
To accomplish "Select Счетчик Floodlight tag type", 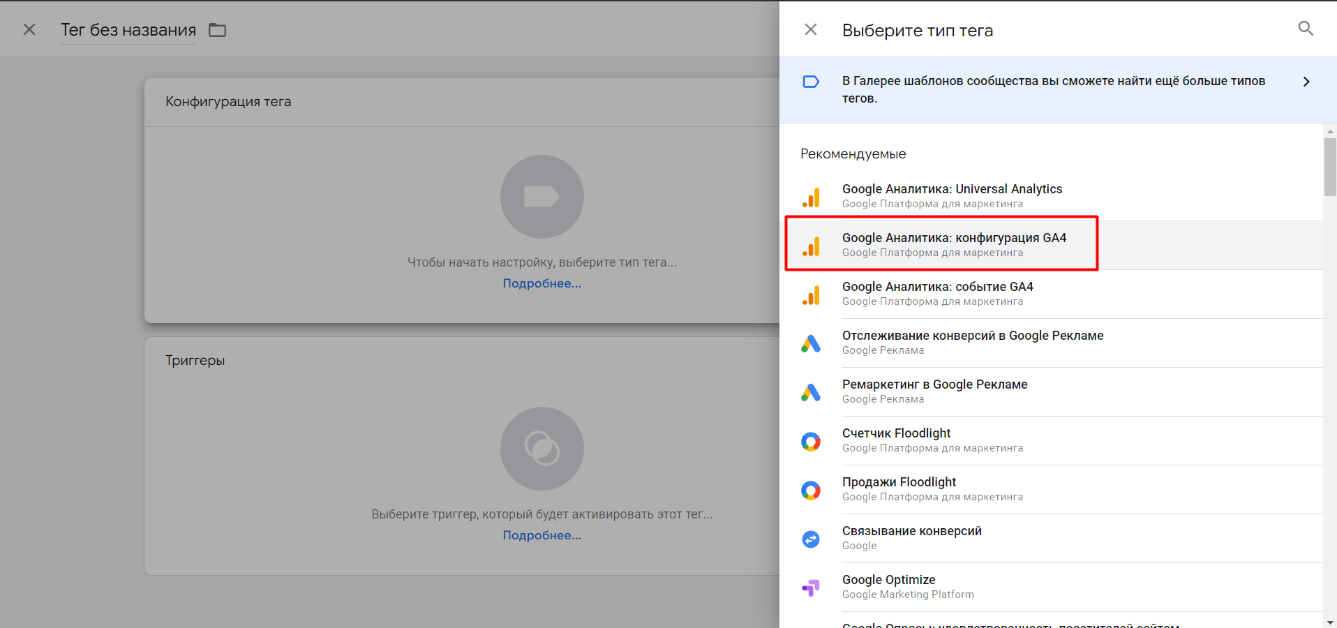I will pos(1051,441).
